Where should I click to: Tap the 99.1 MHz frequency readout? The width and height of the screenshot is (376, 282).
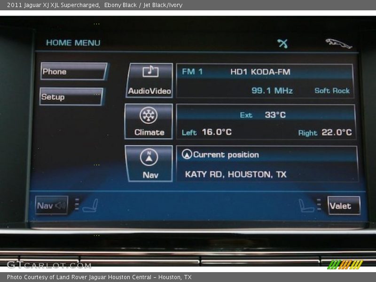coord(272,91)
